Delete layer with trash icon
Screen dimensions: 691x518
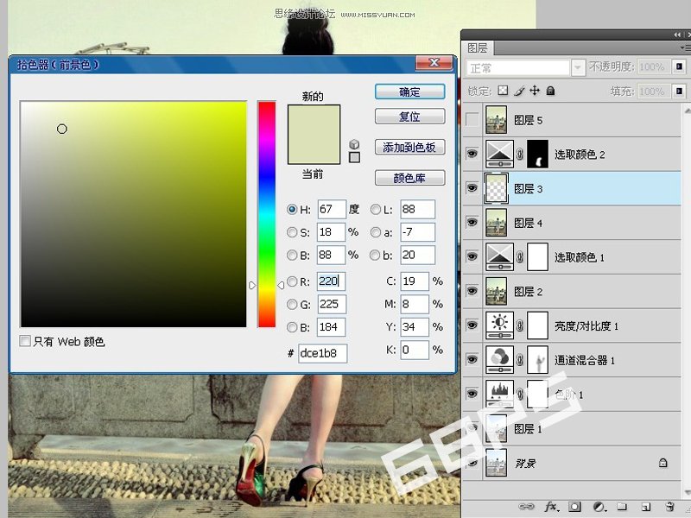pyautogui.click(x=670, y=507)
